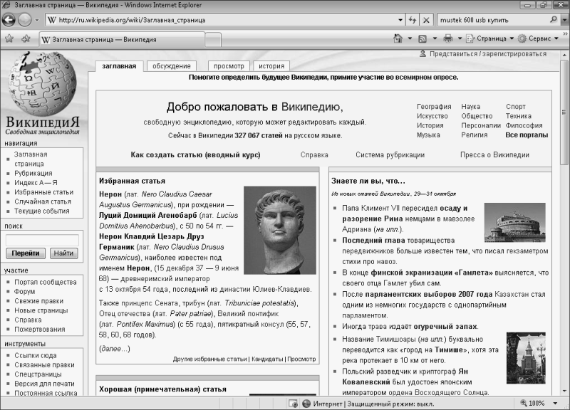Image resolution: width=570 pixels, height=410 pixels.
Task: Open Портал сообщества sidebar link
Action: pos(46,282)
